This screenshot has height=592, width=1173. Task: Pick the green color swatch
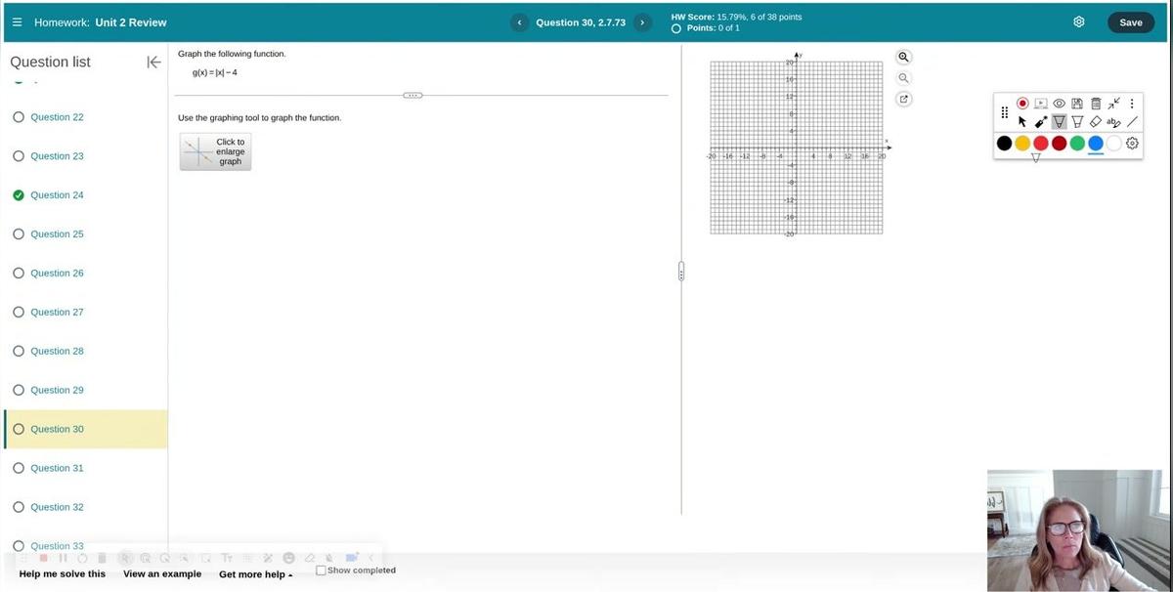tap(1077, 144)
